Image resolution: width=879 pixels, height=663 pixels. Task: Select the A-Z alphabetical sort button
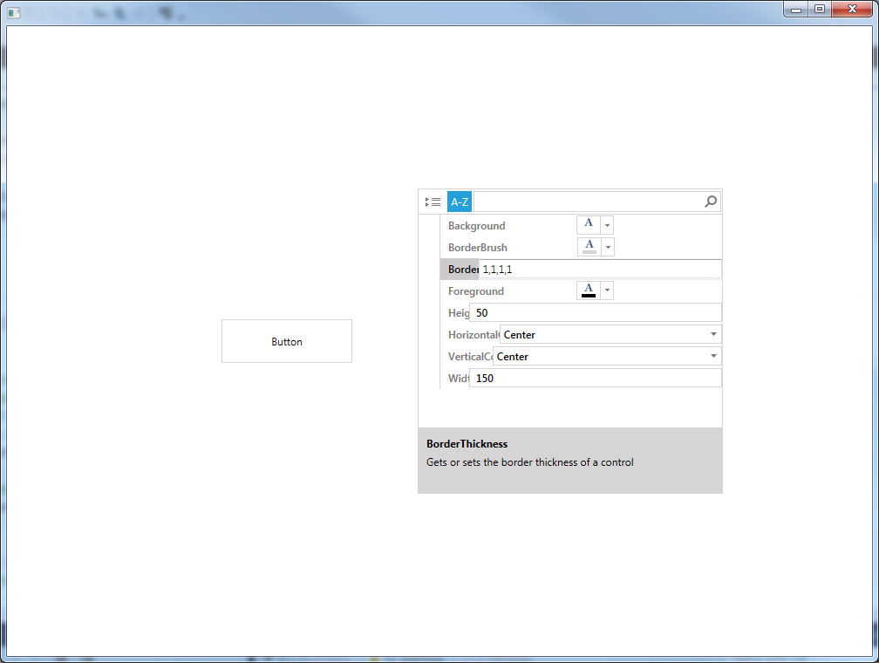[459, 202]
